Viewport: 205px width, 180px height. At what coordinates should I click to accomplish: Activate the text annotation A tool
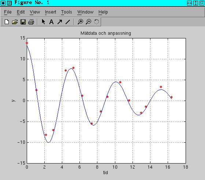pos(51,22)
